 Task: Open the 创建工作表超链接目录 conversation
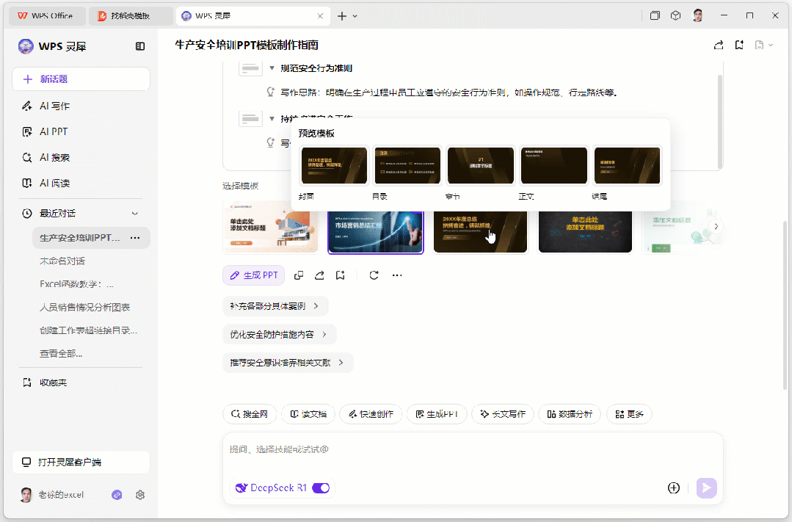(x=88, y=330)
